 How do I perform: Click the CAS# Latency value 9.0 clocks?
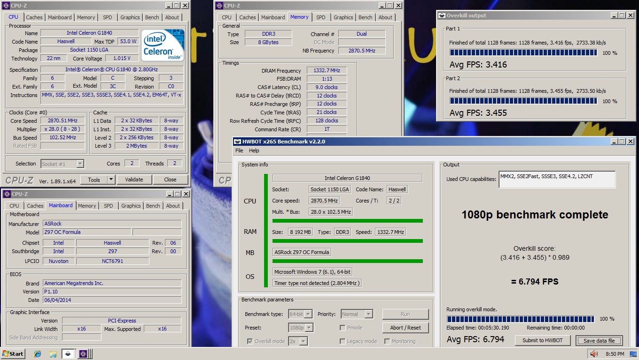[x=327, y=87]
